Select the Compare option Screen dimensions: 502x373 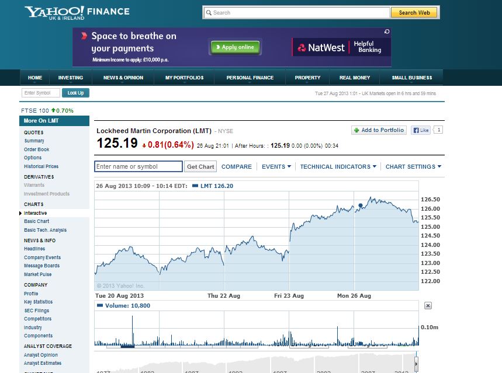point(237,167)
